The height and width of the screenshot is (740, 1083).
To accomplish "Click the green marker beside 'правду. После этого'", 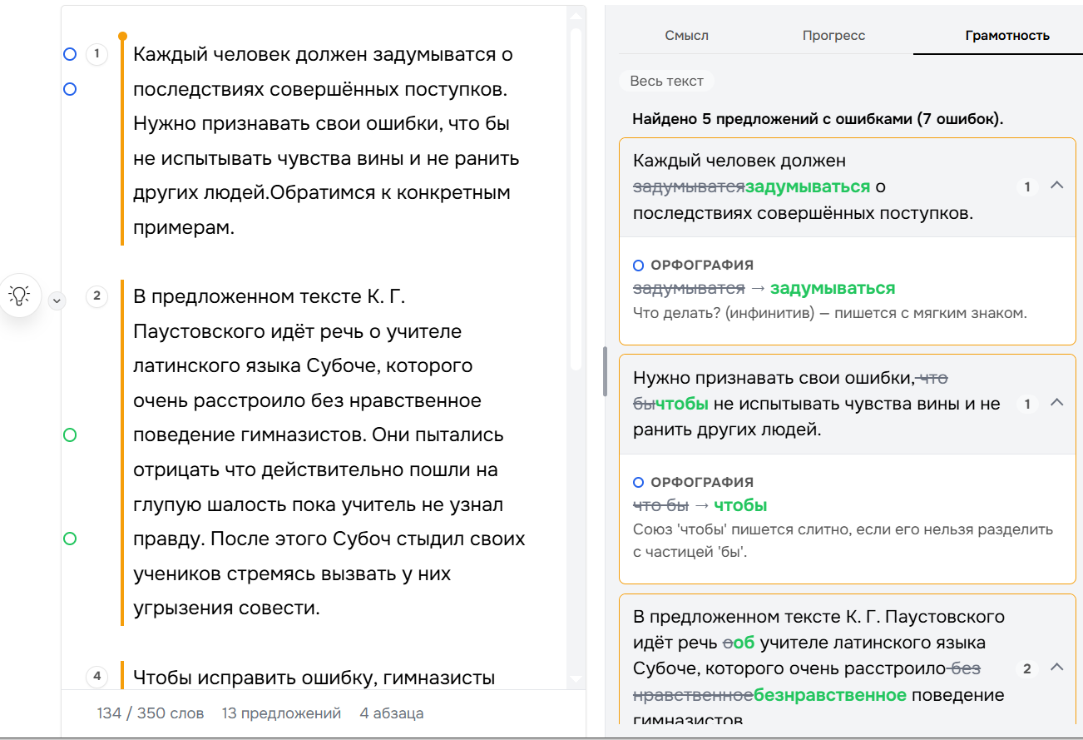I will click(x=70, y=539).
